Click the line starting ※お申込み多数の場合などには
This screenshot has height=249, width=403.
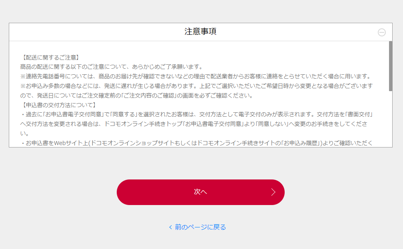pyautogui.click(x=196, y=86)
